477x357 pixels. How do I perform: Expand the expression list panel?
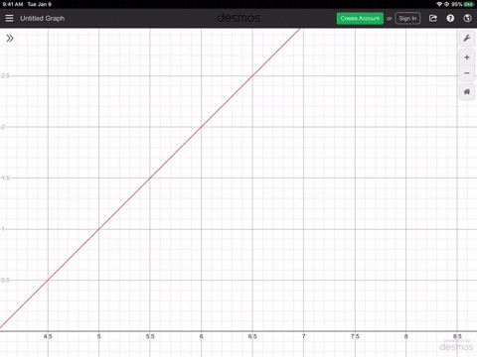pos(10,39)
